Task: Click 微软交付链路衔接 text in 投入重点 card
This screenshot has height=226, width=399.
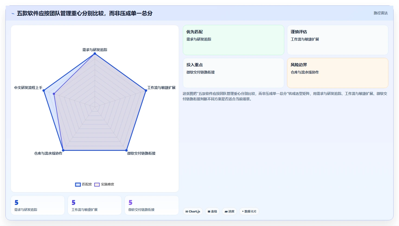Action: click(x=200, y=72)
